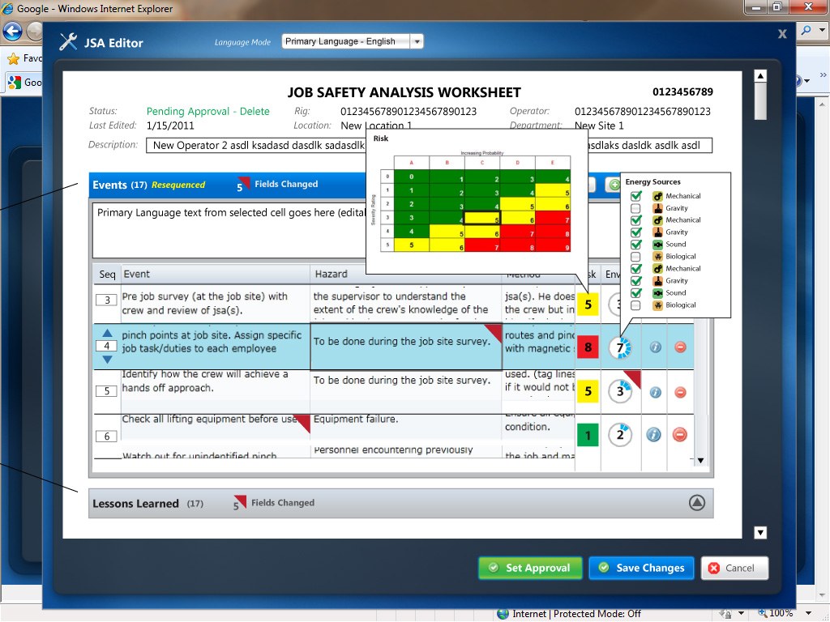Viewport: 830px width, 622px height.
Task: Click the JSA Editor wrench icon
Action: pos(68,42)
